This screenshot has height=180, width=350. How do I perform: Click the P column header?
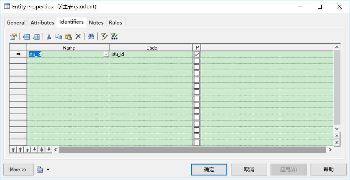click(x=197, y=48)
